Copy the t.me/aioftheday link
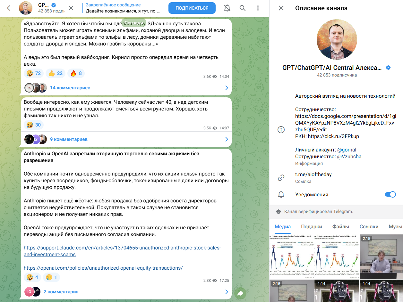The height and width of the screenshot is (302, 403). [313, 175]
